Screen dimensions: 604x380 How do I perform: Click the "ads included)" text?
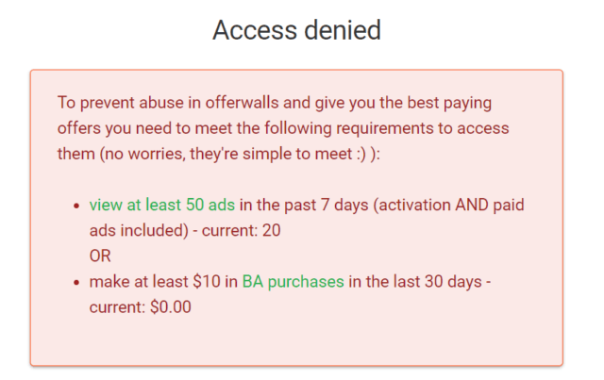(139, 231)
